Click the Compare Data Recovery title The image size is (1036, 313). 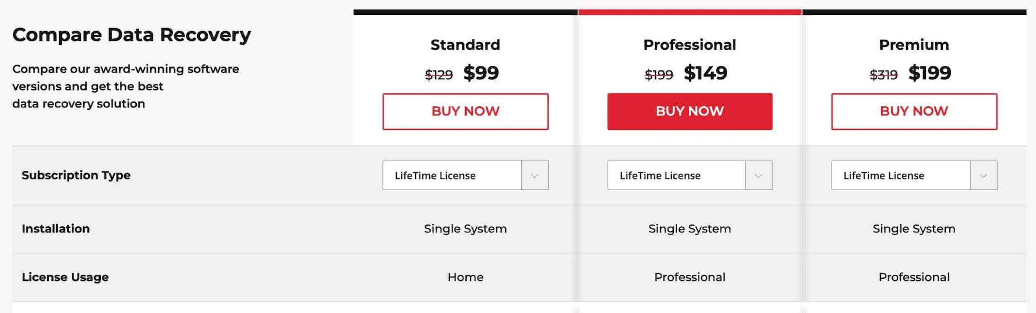(x=131, y=35)
